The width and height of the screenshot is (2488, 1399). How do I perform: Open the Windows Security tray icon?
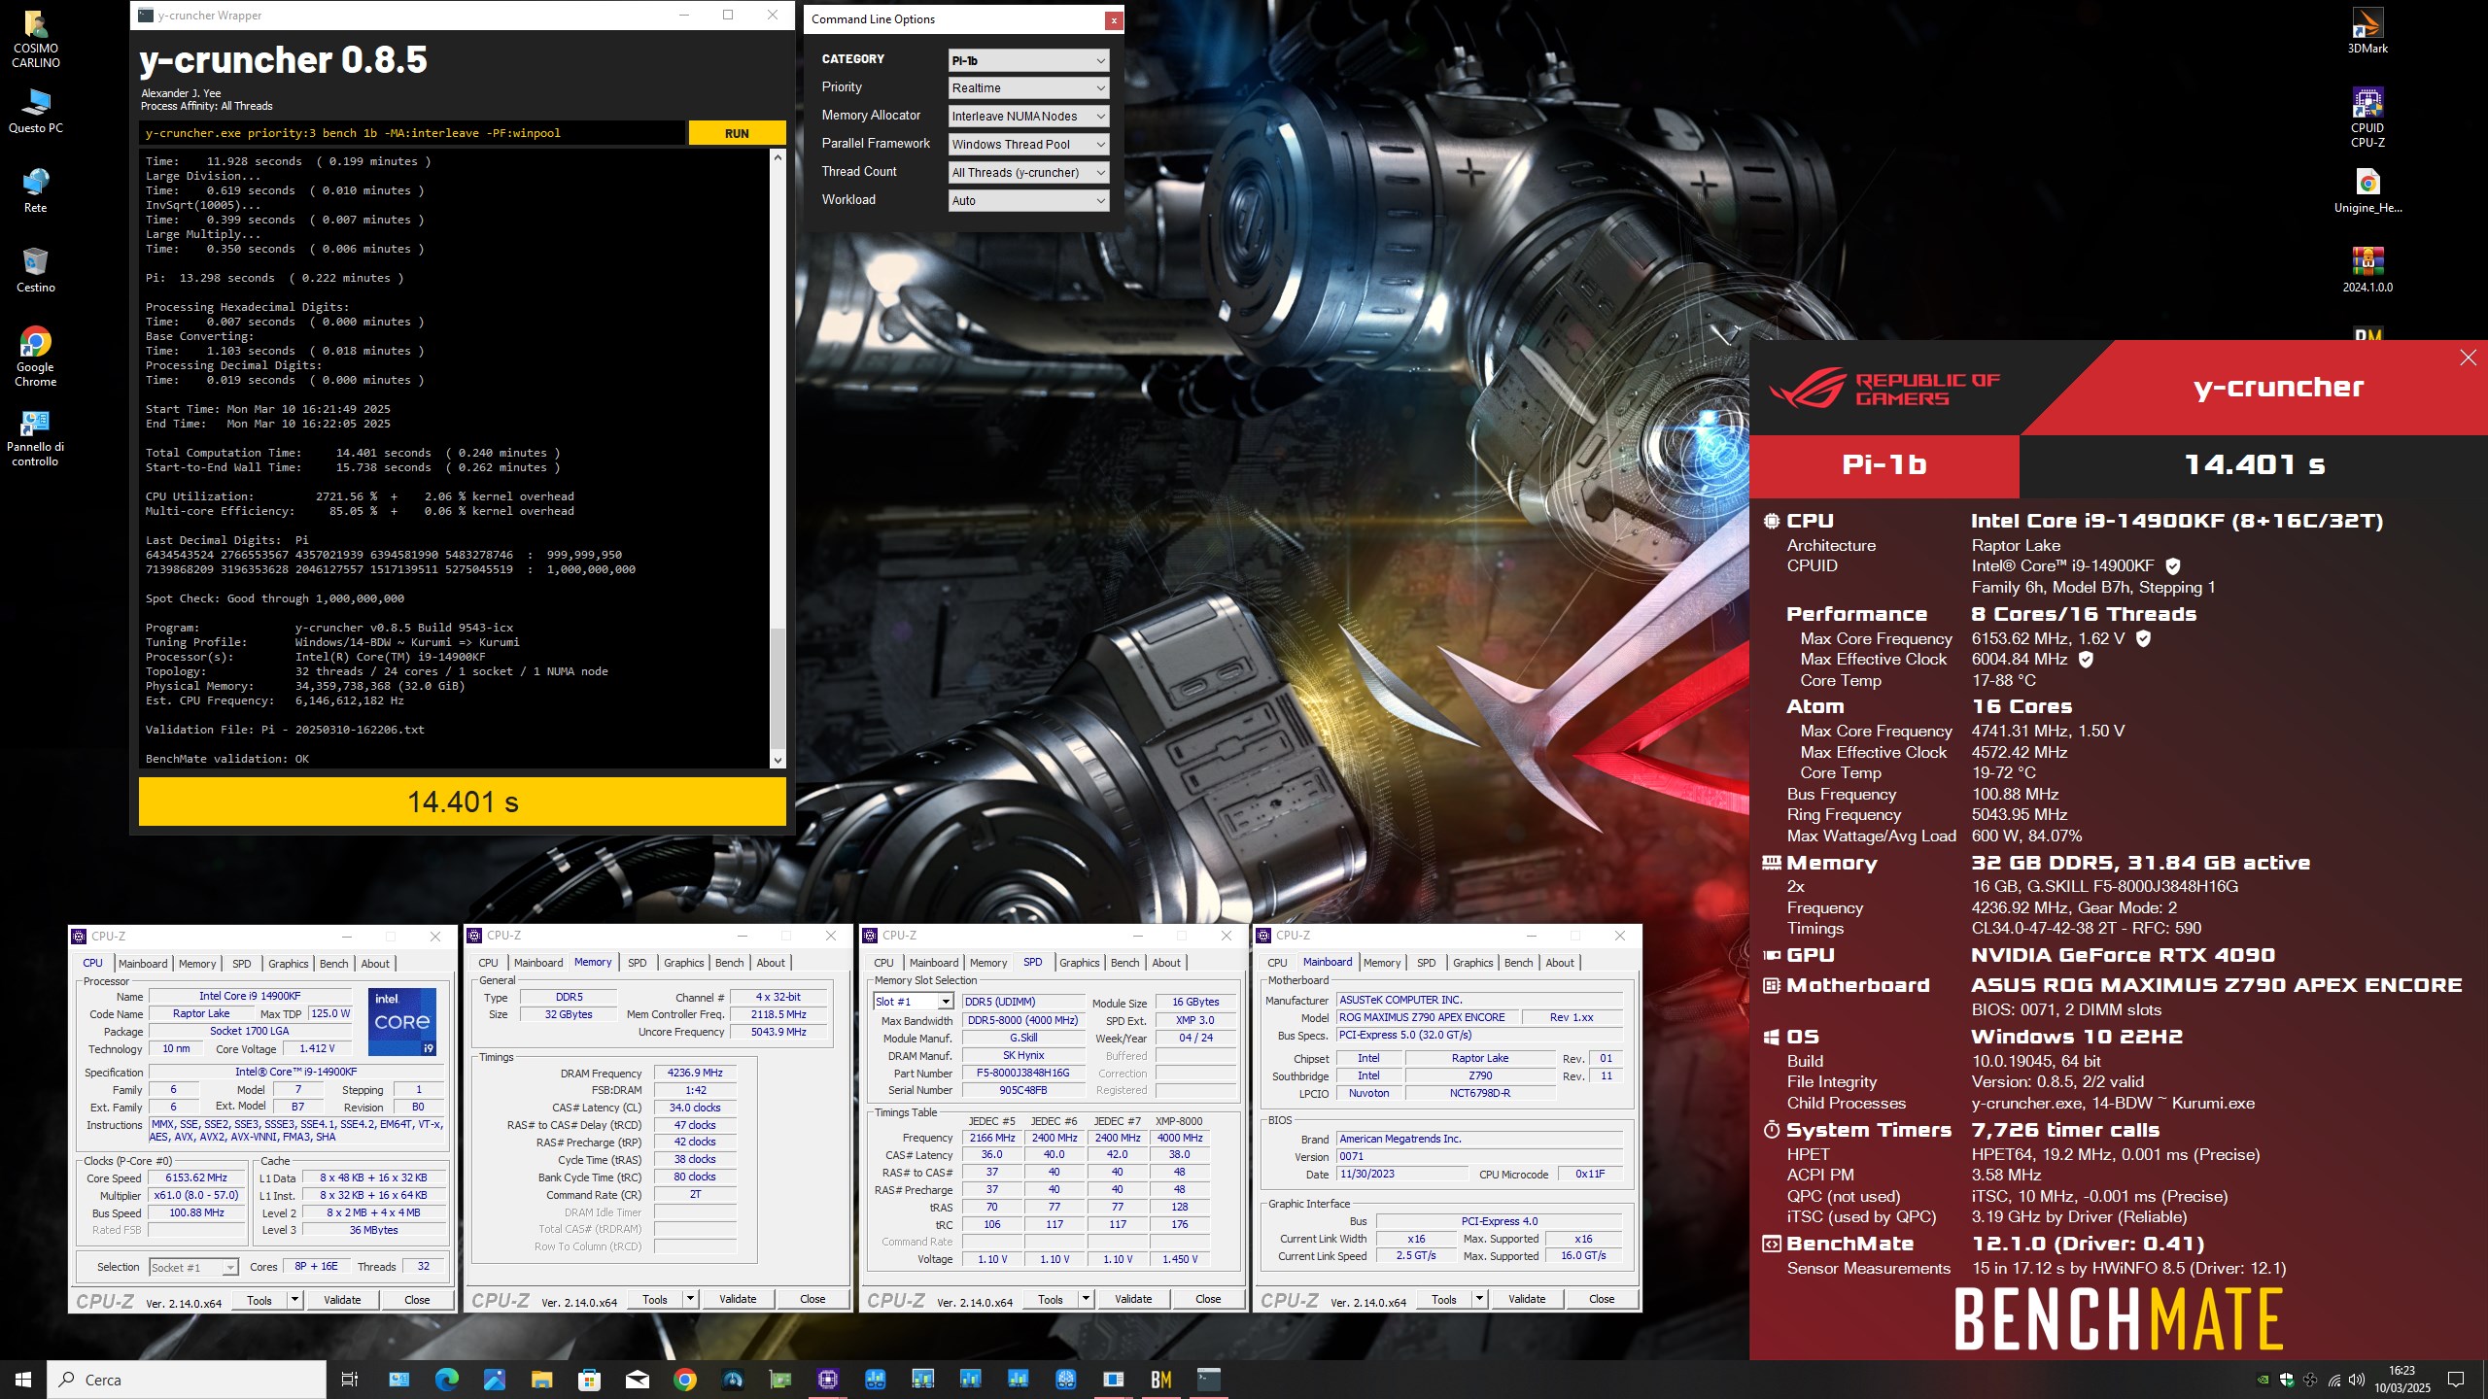(x=2287, y=1380)
